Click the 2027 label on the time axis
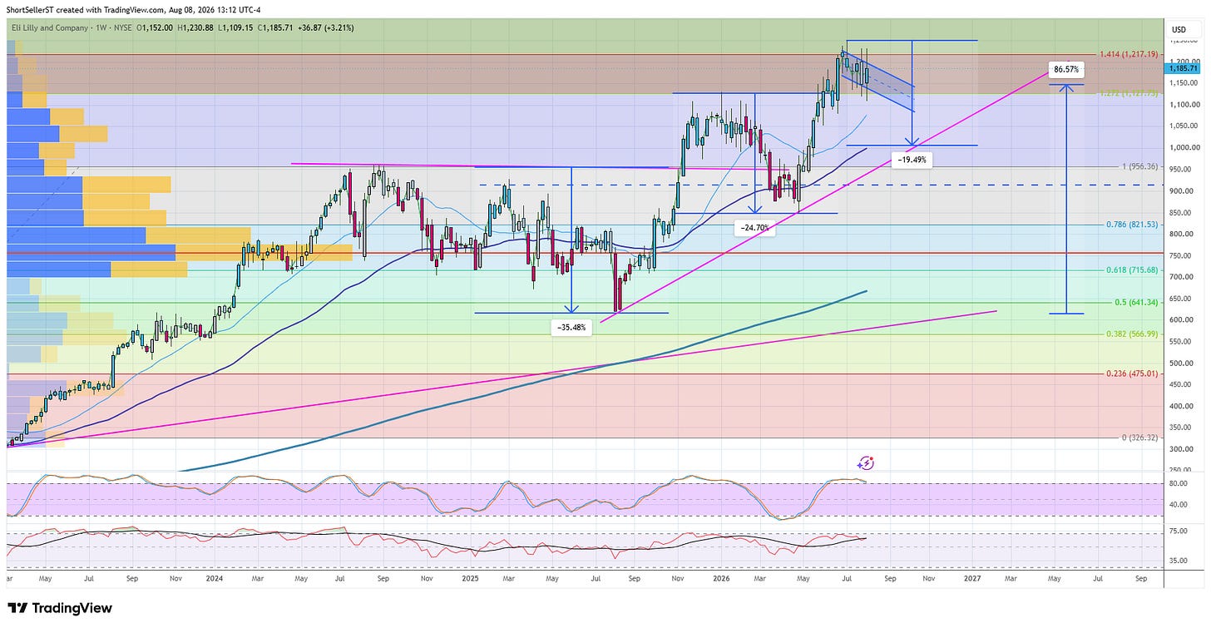Screen dimensions: 1211x628 971,577
